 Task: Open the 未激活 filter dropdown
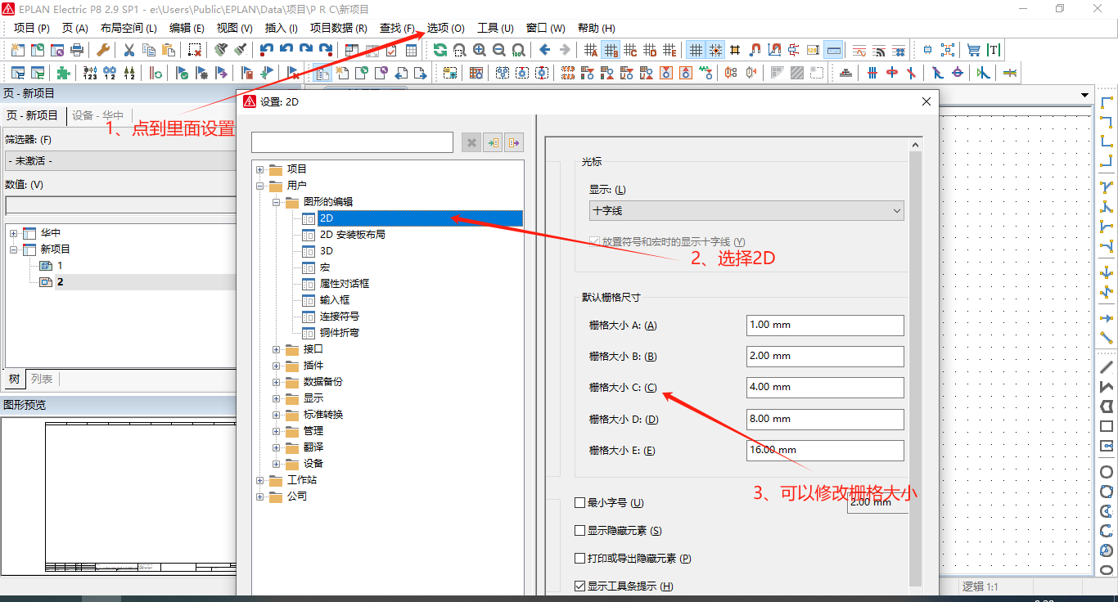[119, 161]
